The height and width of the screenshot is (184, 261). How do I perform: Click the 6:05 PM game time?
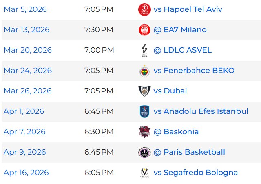[x=99, y=173]
